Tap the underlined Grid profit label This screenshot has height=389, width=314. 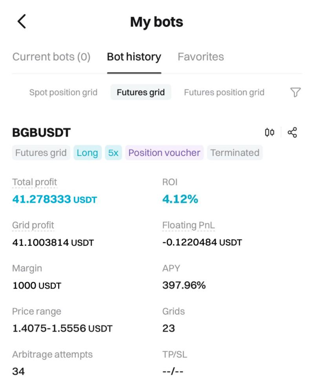33,225
